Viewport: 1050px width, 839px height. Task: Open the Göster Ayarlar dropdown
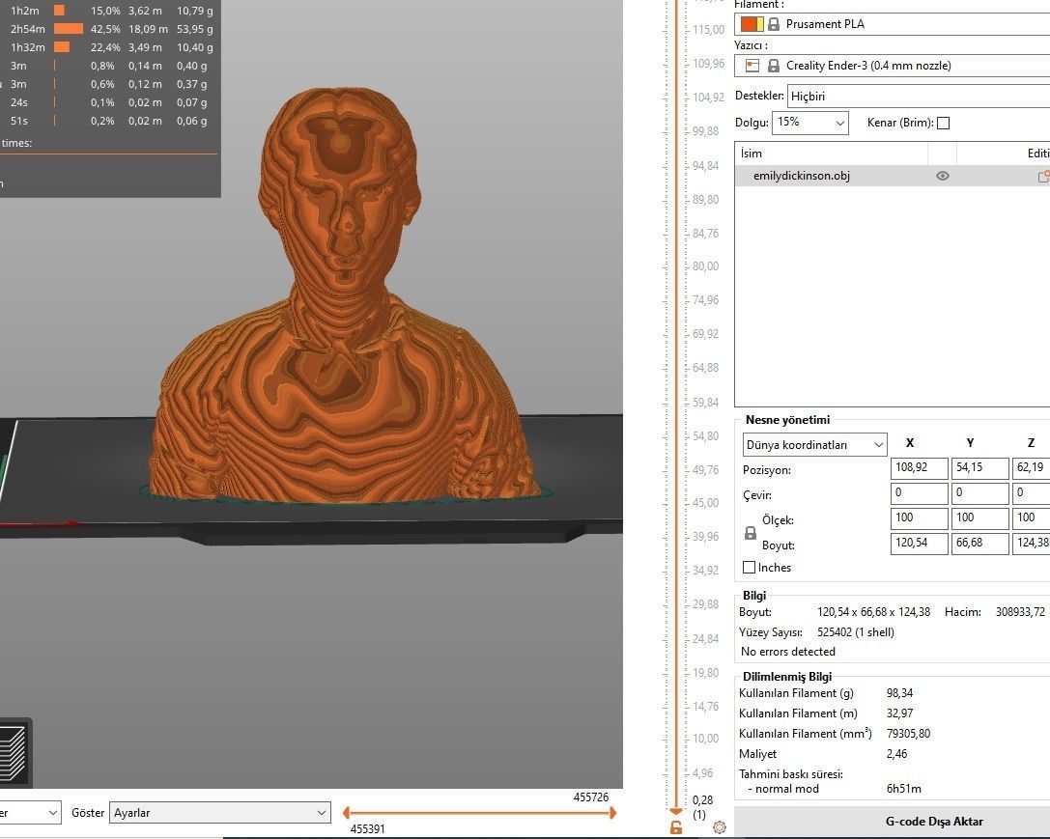[x=219, y=813]
